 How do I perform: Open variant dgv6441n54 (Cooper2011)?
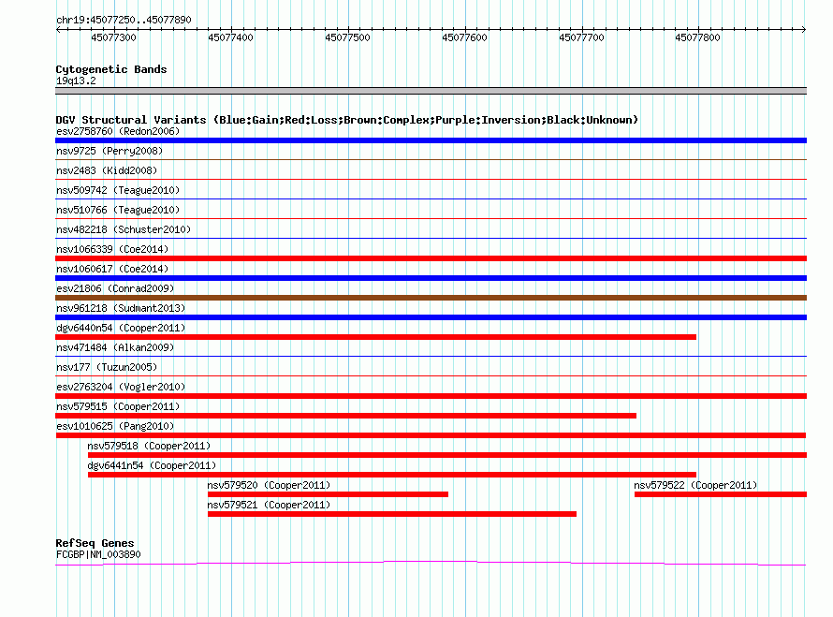152,465
